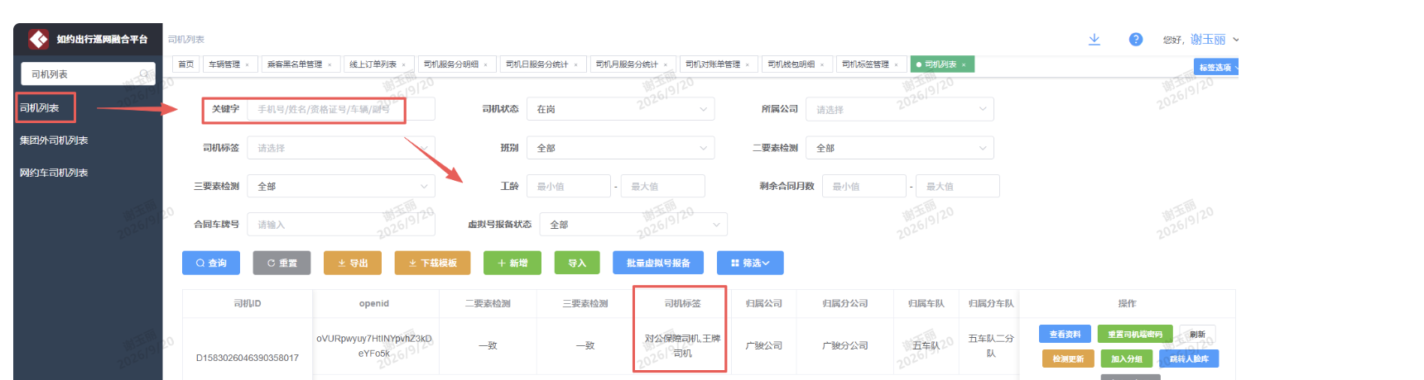Screen dimensions: 1424x380
Task: Click the download arrow icon in header
Action: 1094,40
